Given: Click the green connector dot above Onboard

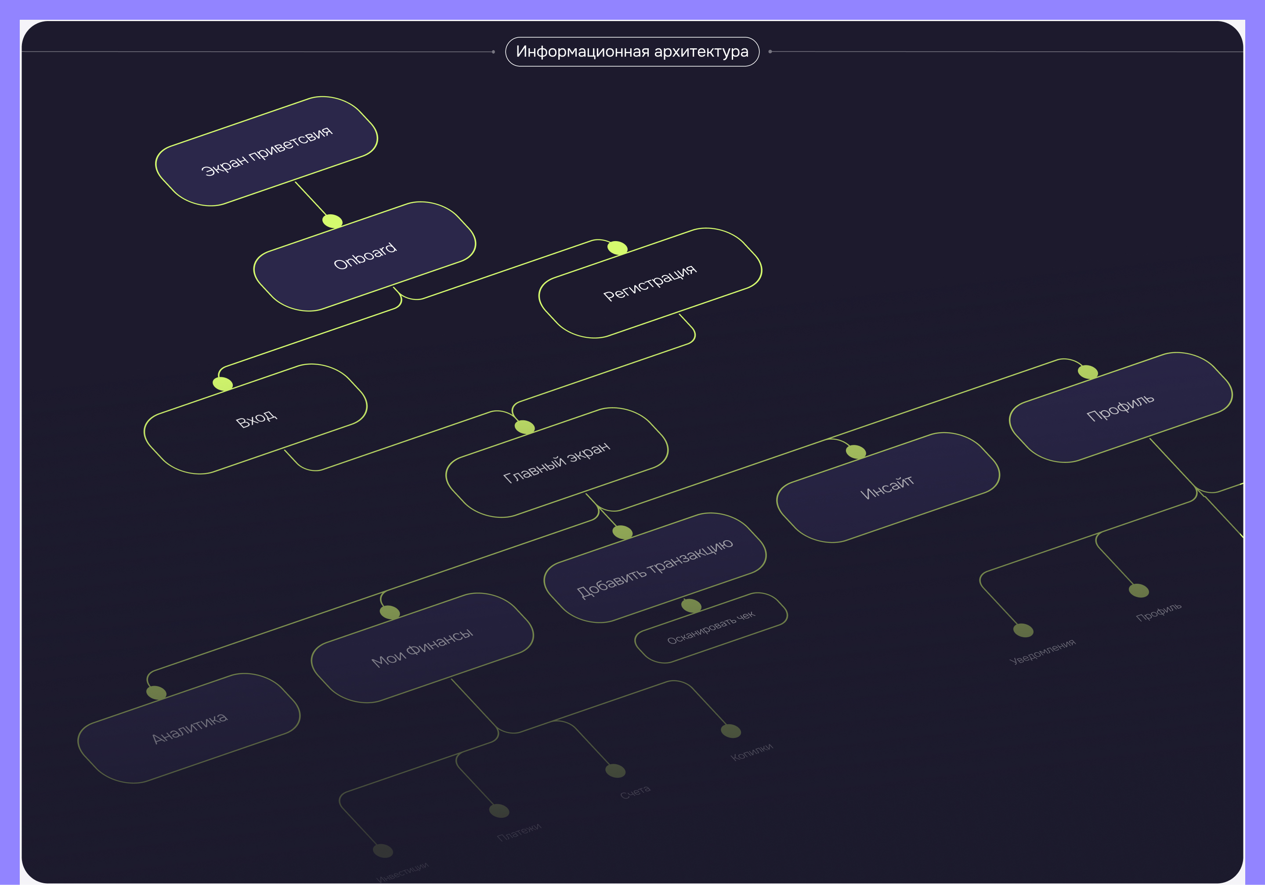Looking at the screenshot, I should click(332, 221).
